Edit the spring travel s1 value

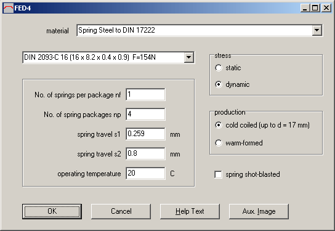[145, 134]
